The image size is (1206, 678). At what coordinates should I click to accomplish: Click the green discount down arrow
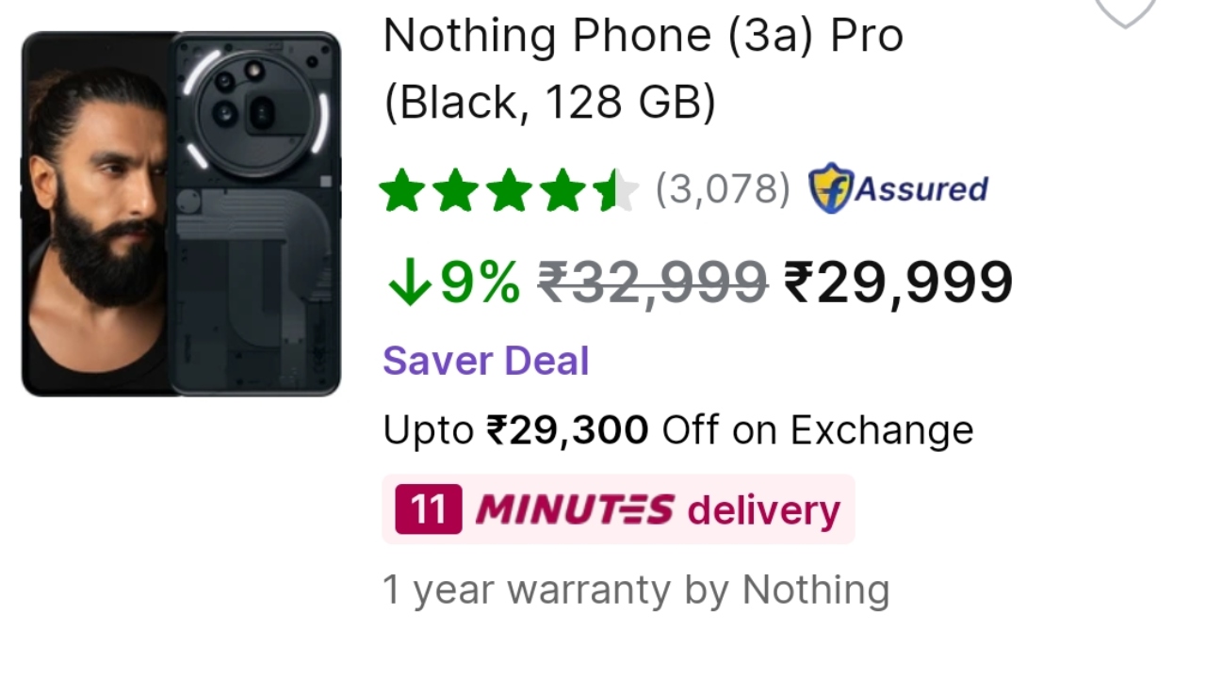[409, 282]
